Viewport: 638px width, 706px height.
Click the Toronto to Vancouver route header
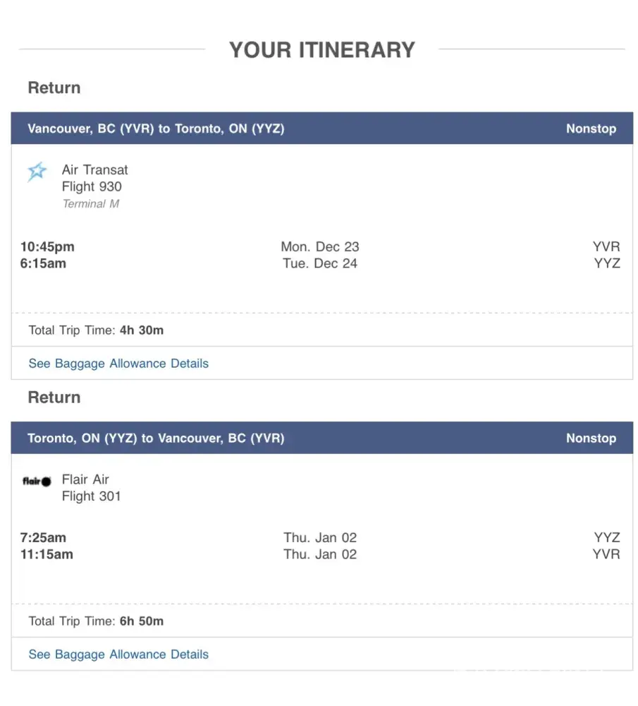pos(156,438)
